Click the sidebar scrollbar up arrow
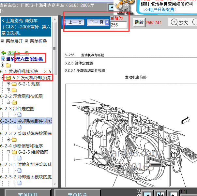Screen dimensions: 197x196 point(55,19)
